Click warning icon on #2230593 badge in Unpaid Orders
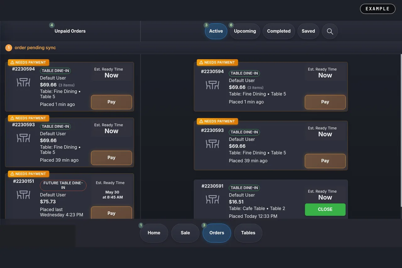 point(12,118)
